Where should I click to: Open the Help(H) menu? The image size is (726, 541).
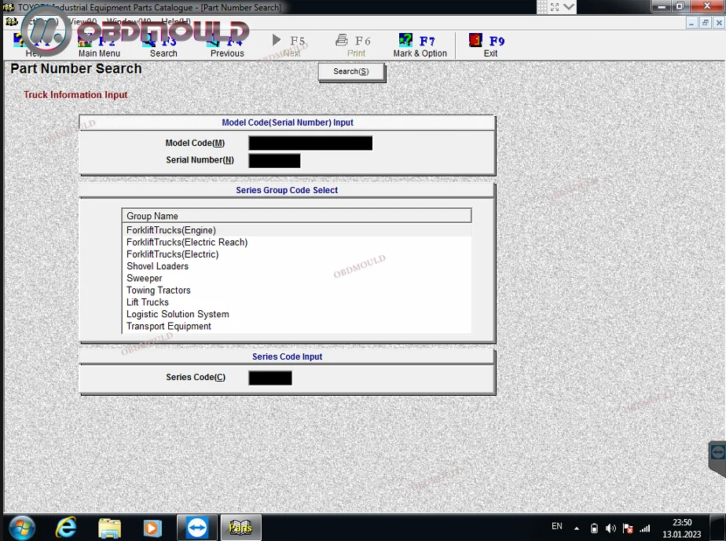pyautogui.click(x=175, y=21)
